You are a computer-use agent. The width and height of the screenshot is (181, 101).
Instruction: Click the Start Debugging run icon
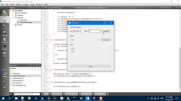5,87
